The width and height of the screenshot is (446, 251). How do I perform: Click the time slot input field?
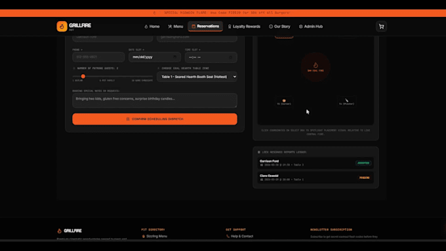point(211,58)
